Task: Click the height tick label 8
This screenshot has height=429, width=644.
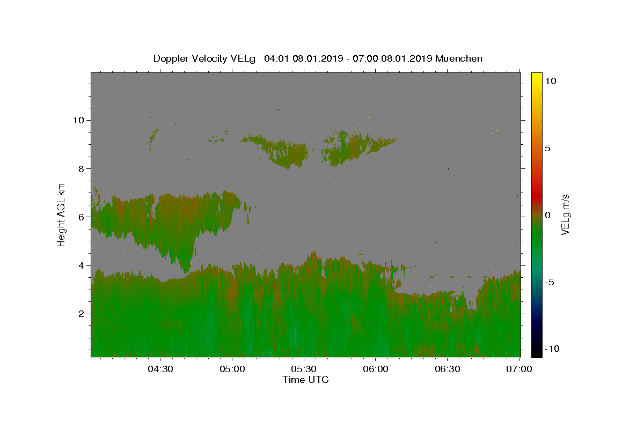Action: click(82, 168)
